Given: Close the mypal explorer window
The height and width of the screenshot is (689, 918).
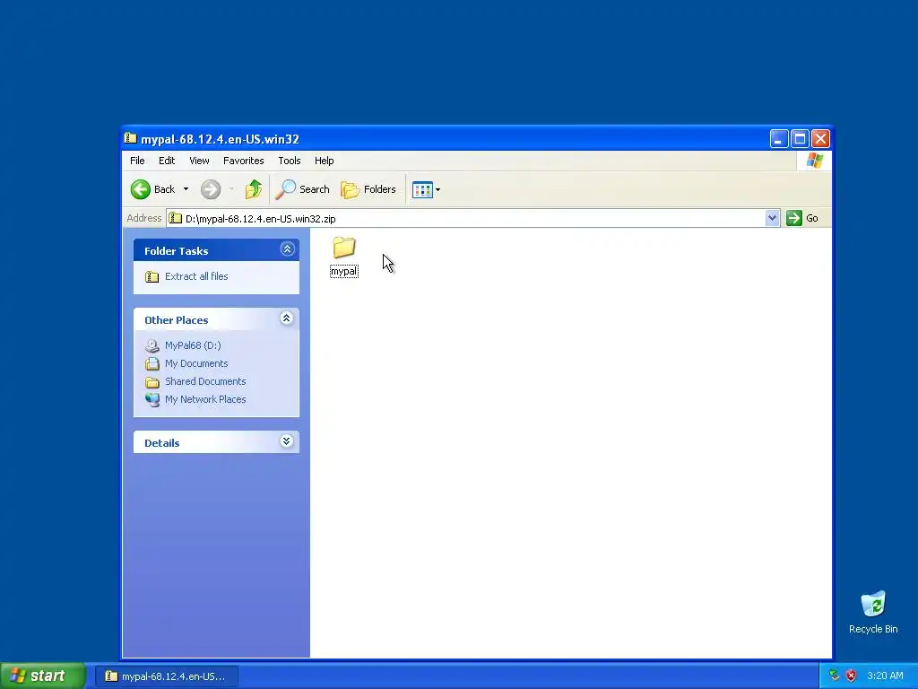Looking at the screenshot, I should [x=820, y=139].
